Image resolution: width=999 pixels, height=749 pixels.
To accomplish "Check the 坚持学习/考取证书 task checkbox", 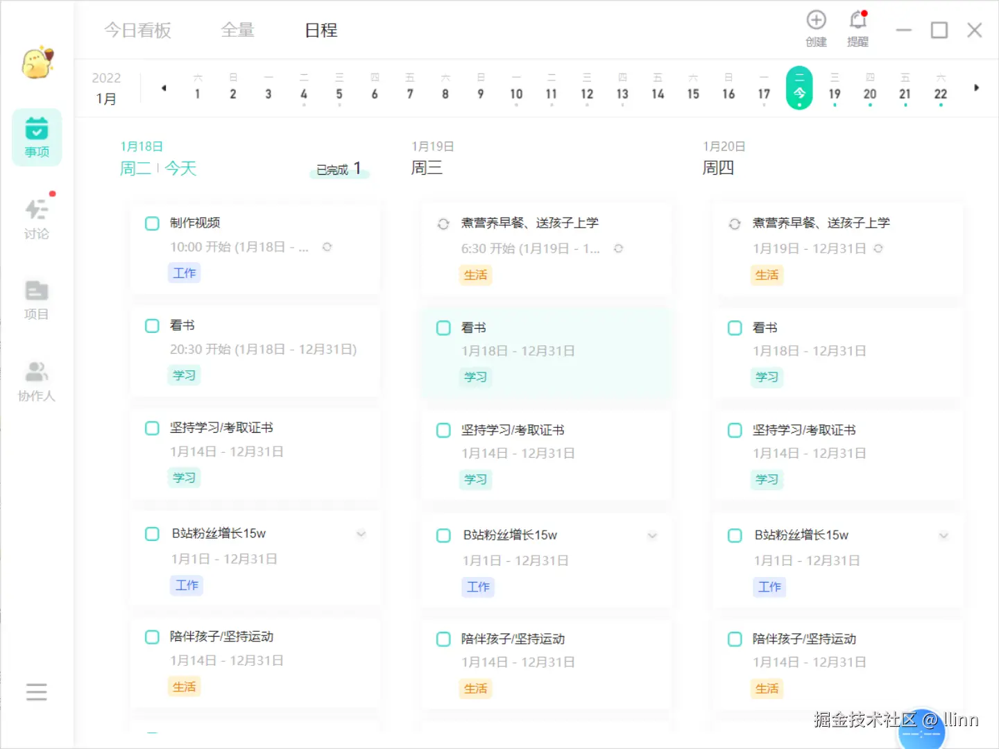I will pos(152,428).
